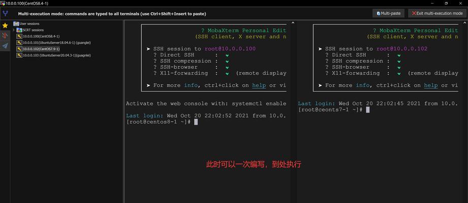468x203 pixels.
Task: Restore the window using the title bar button
Action: point(446,3)
